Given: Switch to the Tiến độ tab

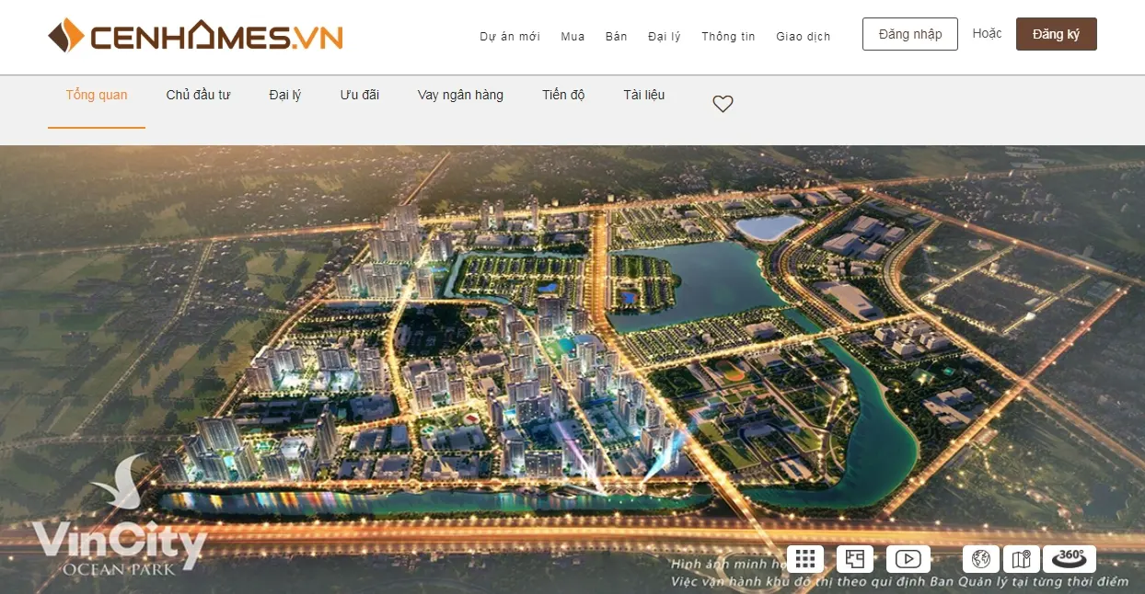Looking at the screenshot, I should tap(563, 95).
